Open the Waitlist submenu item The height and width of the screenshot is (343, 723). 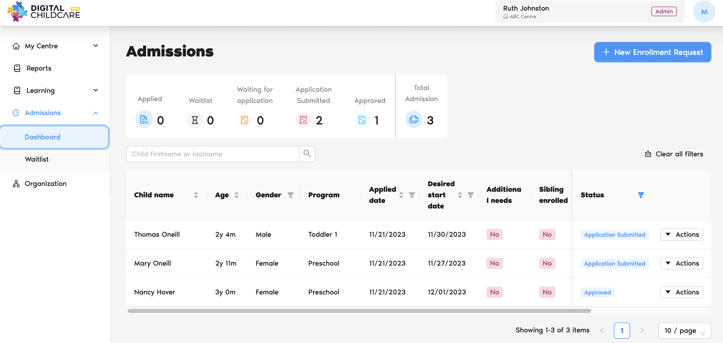pyautogui.click(x=37, y=159)
